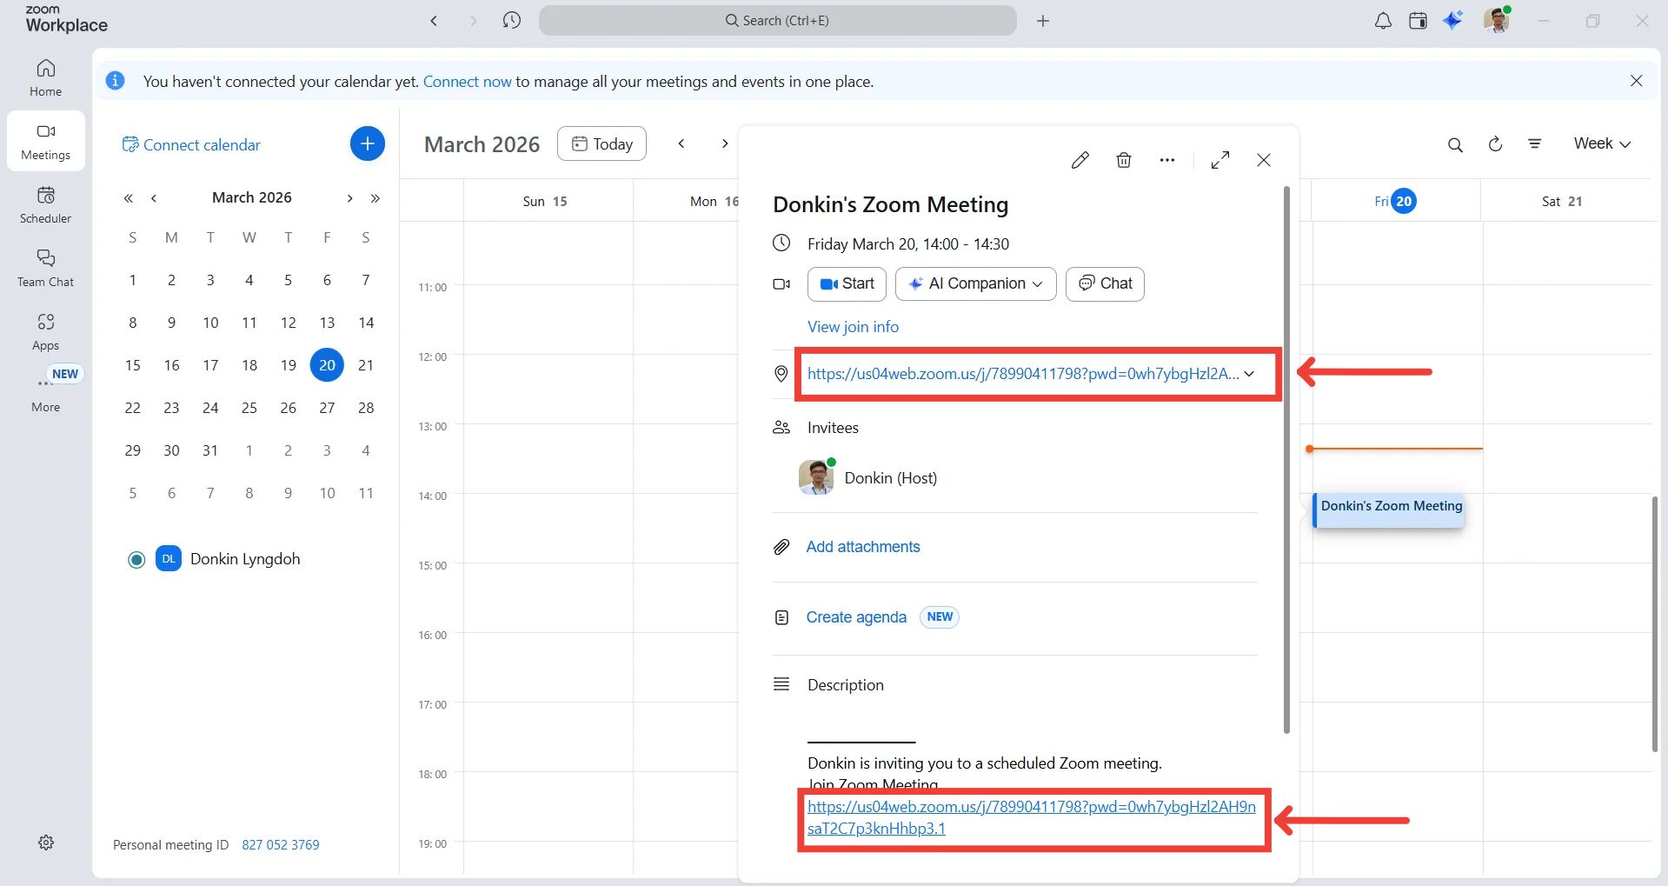Image resolution: width=1668 pixels, height=886 pixels.
Task: Open the history clock icon
Action: [512, 20]
